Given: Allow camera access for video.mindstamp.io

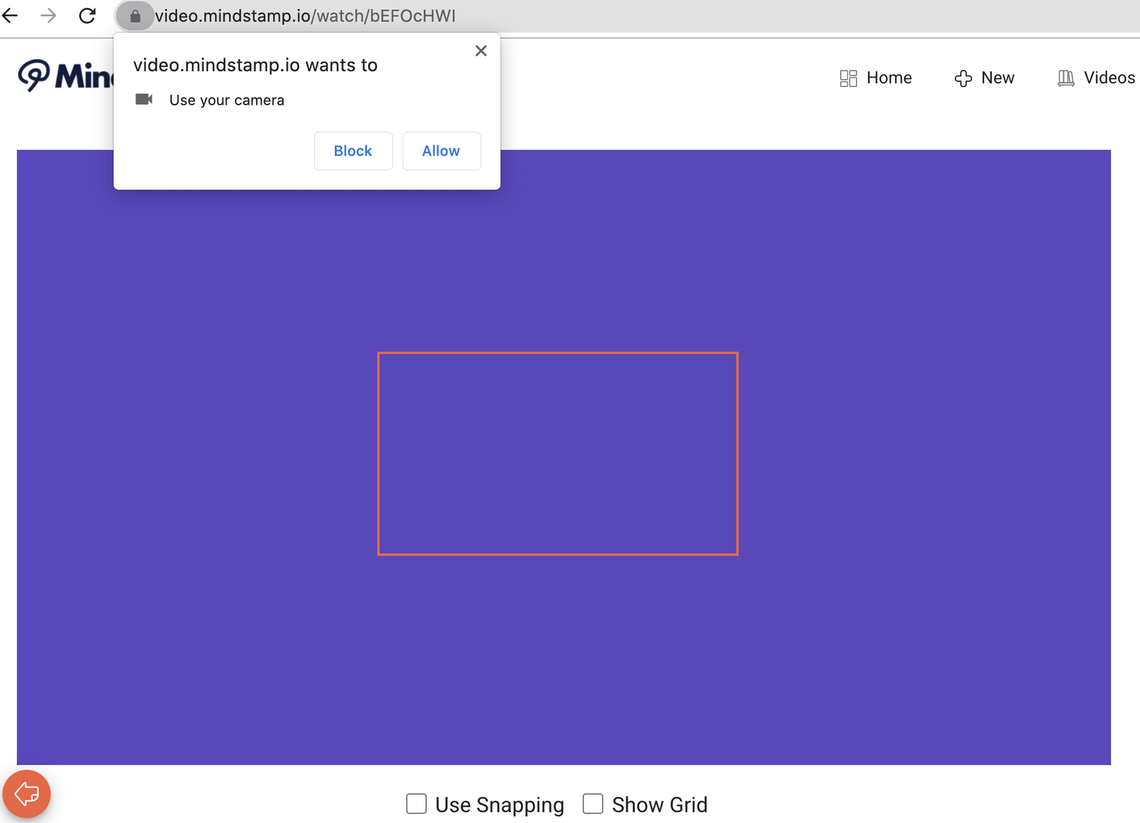Looking at the screenshot, I should click(x=441, y=151).
